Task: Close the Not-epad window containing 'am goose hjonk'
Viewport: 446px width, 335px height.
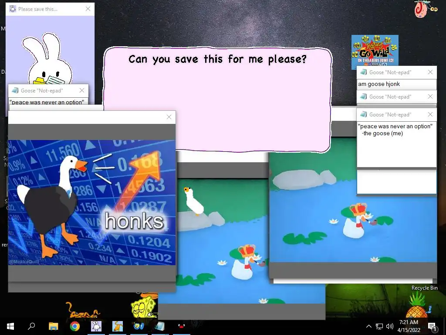Action: coord(430,72)
